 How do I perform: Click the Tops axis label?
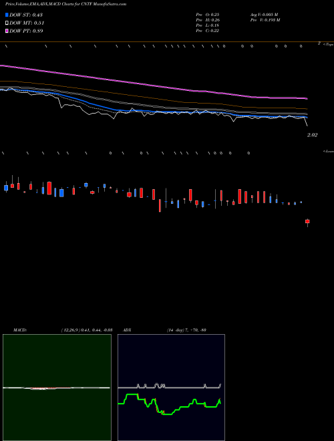point(329,44)
